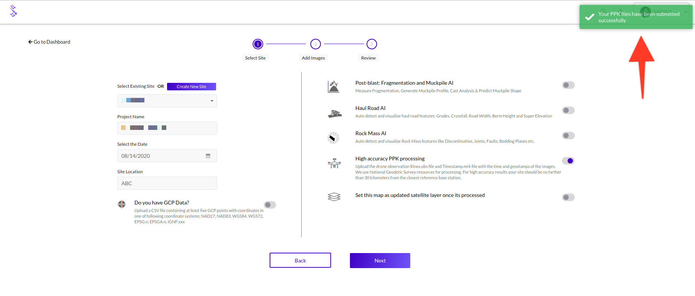Click the Post-blast Fragmentation mountain icon
This screenshot has height=296, width=695.
(x=333, y=87)
